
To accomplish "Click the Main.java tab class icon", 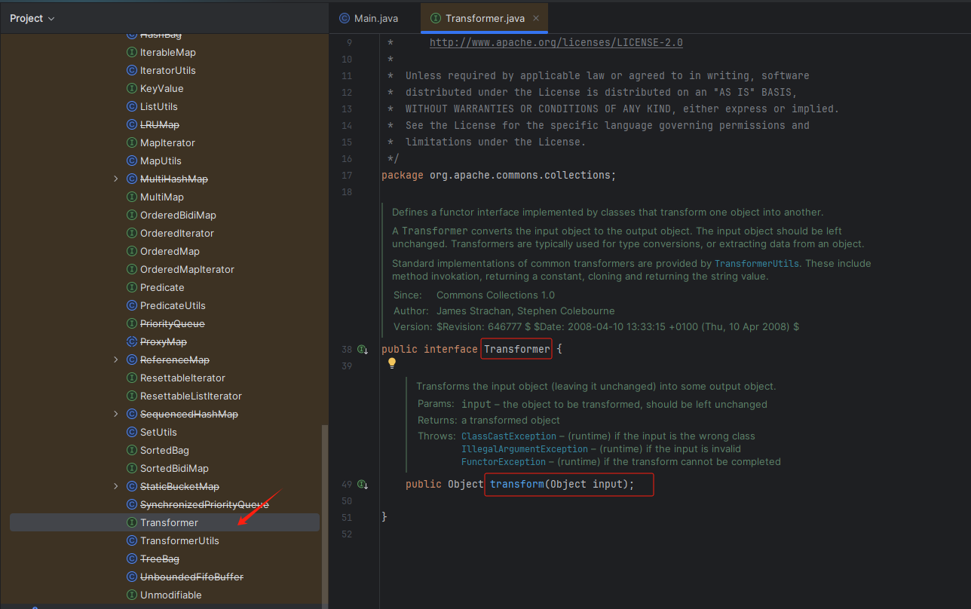I will pyautogui.click(x=345, y=18).
